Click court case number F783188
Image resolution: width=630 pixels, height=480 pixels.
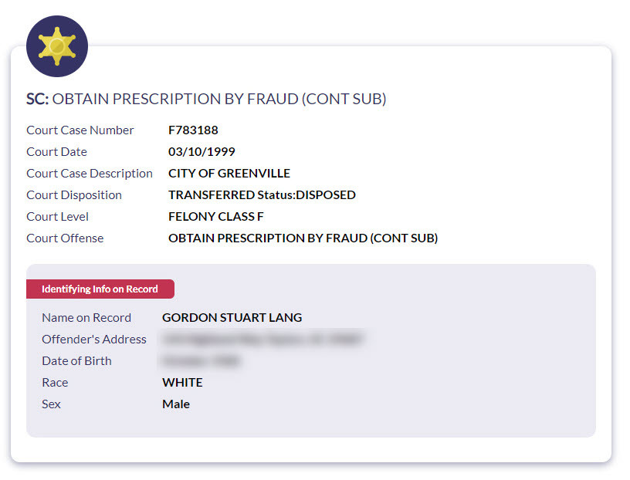click(193, 130)
